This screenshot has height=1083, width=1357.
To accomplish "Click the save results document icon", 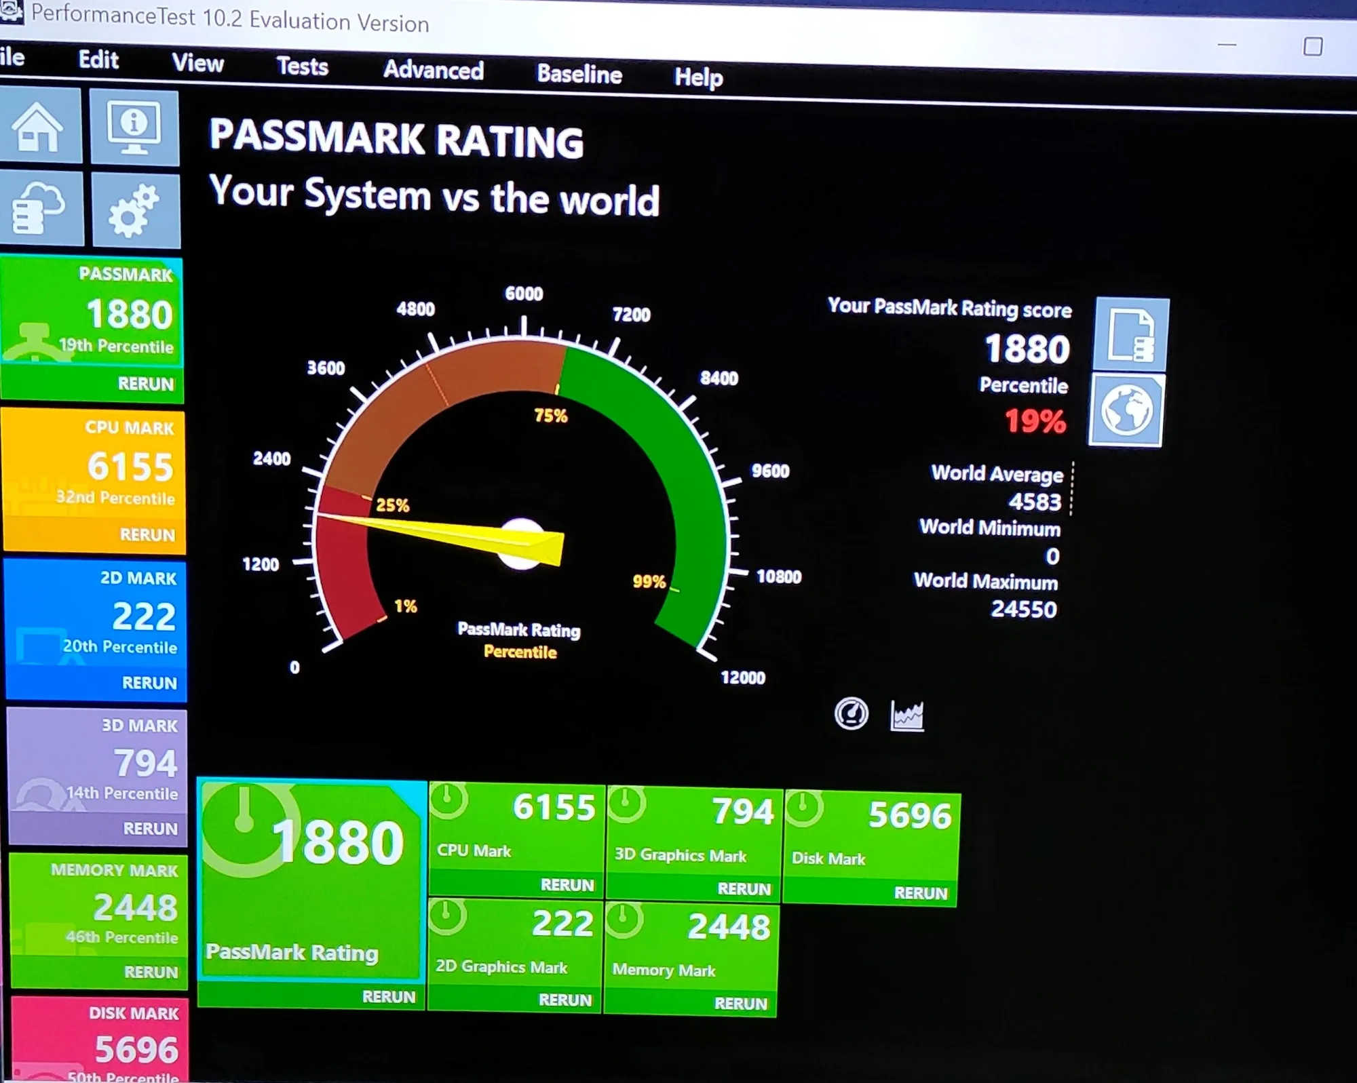I will pos(1131,335).
